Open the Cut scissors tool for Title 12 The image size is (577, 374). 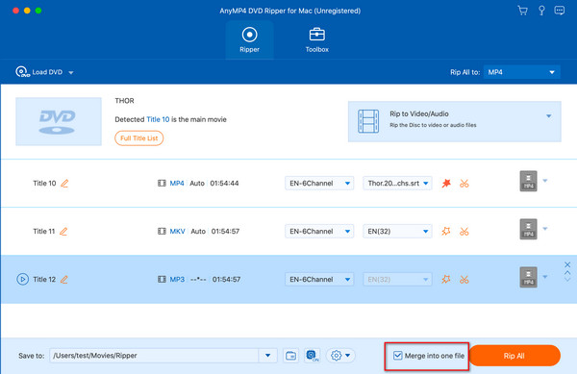click(464, 280)
